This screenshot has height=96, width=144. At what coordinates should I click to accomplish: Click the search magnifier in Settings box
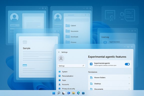click(83, 66)
